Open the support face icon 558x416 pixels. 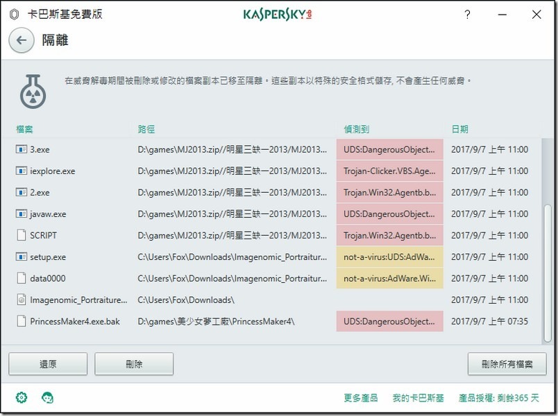(x=47, y=397)
